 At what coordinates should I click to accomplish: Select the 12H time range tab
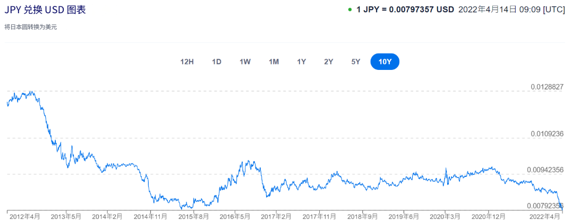tap(187, 62)
